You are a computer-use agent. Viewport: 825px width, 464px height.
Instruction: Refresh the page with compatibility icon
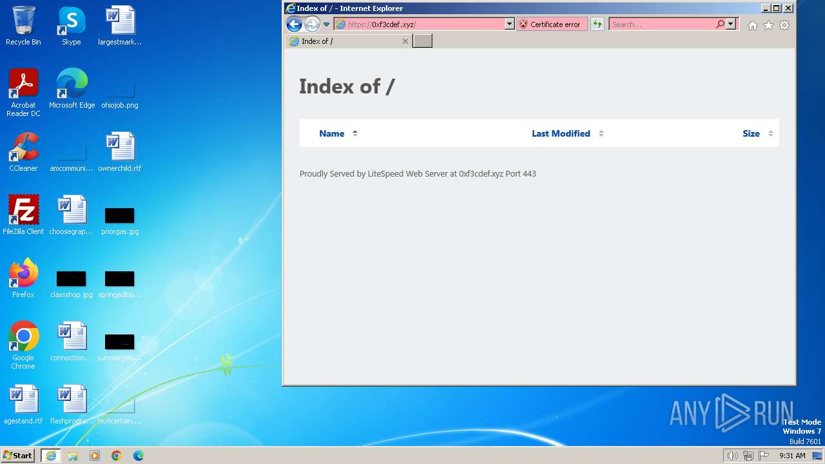click(x=597, y=24)
